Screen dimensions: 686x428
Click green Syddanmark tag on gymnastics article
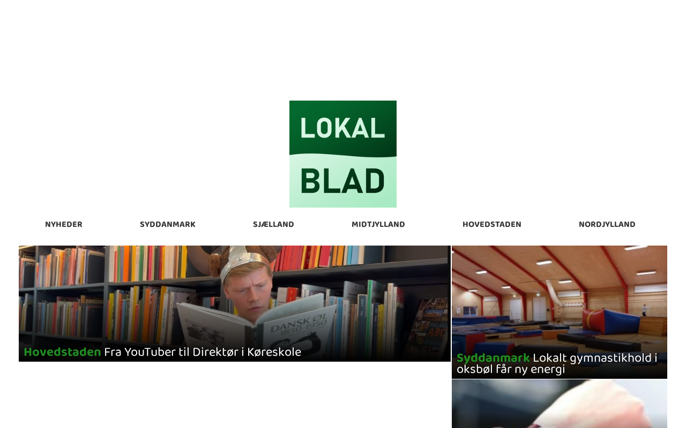(x=493, y=358)
